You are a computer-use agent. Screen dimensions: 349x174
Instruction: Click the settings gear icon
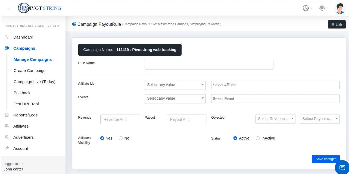click(321, 8)
